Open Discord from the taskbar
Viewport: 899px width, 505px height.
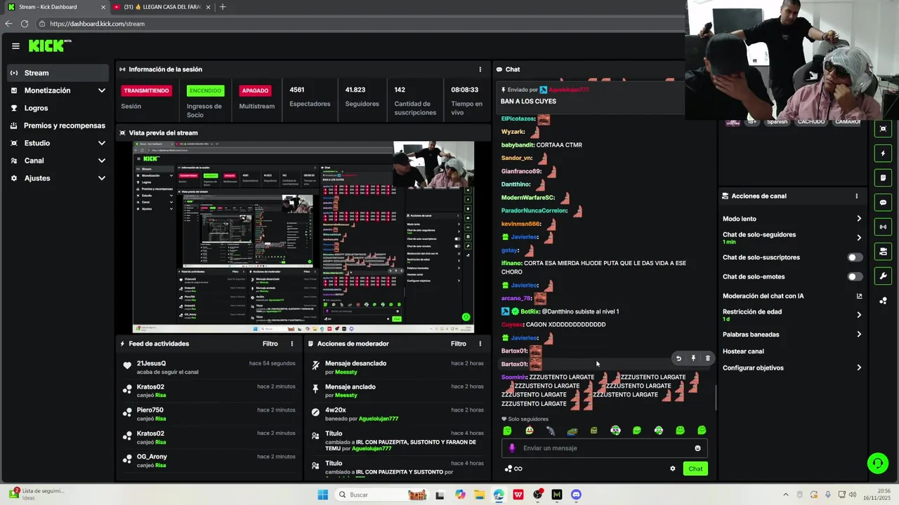[576, 494]
